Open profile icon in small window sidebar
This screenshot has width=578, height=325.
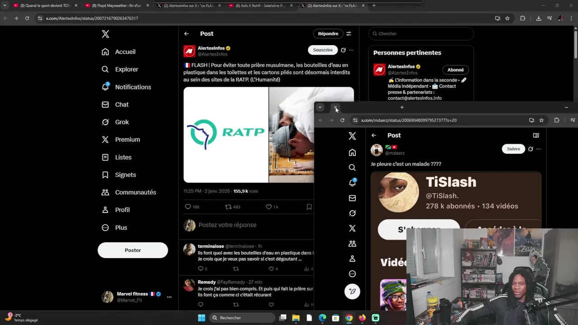coord(352,259)
